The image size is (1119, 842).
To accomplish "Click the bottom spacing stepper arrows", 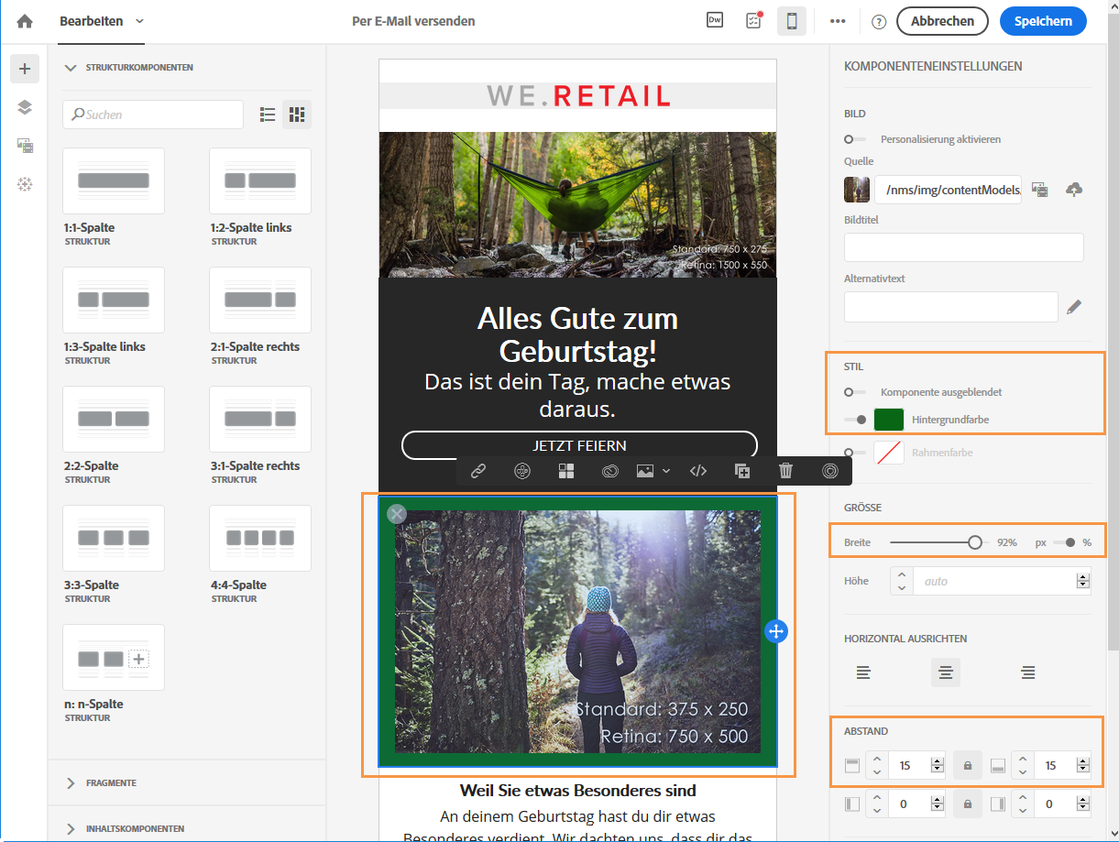I will 1024,765.
